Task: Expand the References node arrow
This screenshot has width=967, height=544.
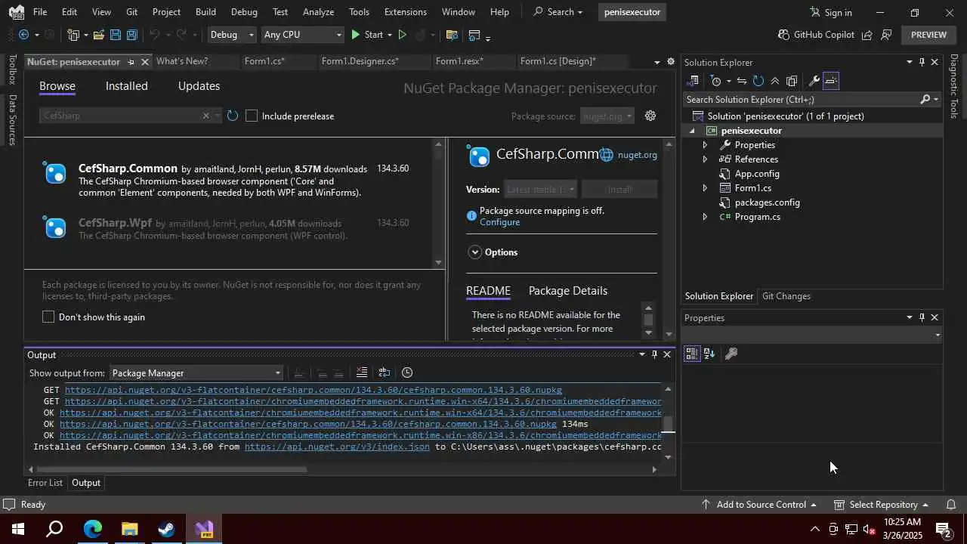Action: 705,159
